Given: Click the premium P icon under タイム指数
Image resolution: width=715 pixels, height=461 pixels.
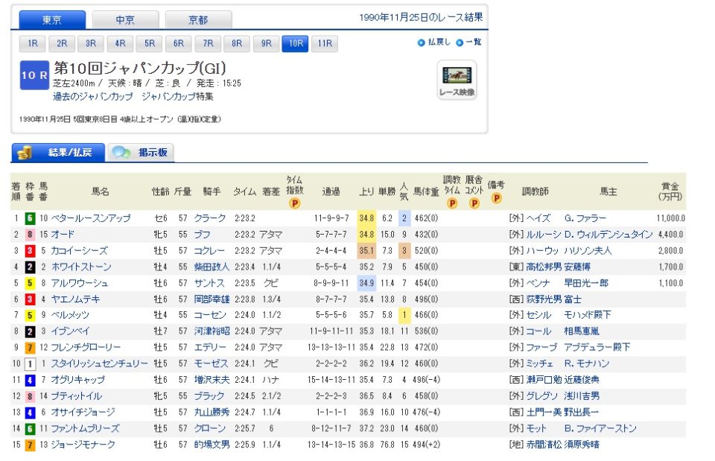Looking at the screenshot, I should tap(294, 203).
